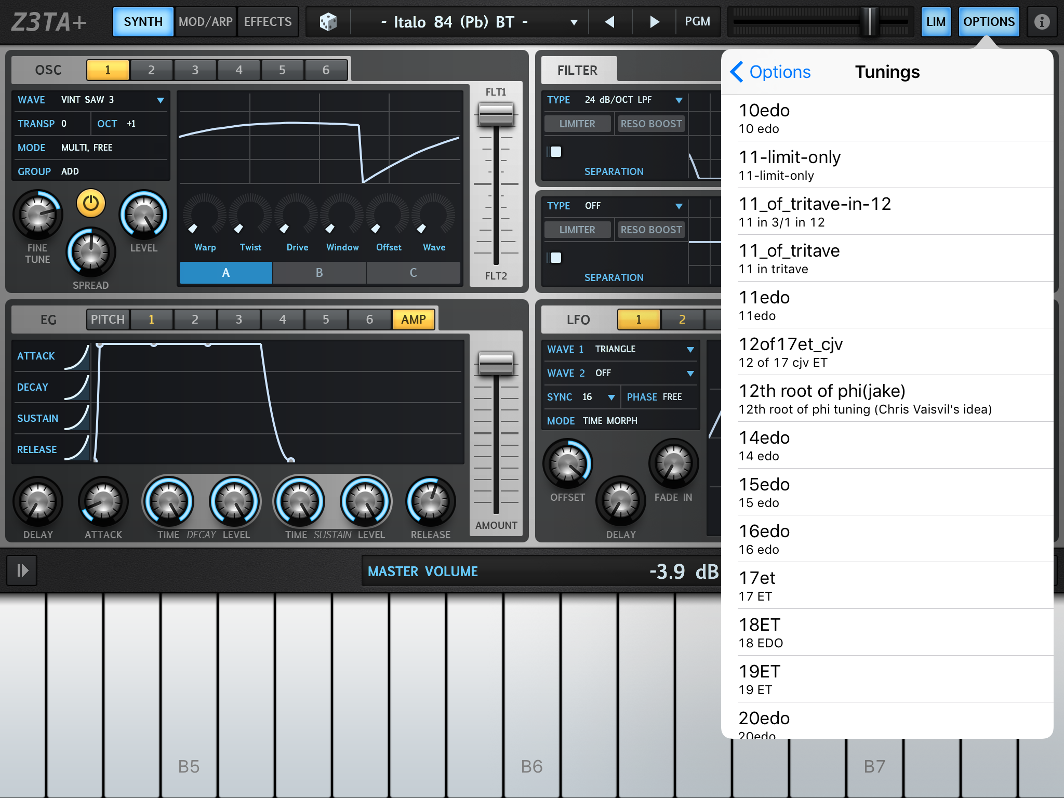Go to previous program with left arrow
The height and width of the screenshot is (798, 1064).
(610, 22)
